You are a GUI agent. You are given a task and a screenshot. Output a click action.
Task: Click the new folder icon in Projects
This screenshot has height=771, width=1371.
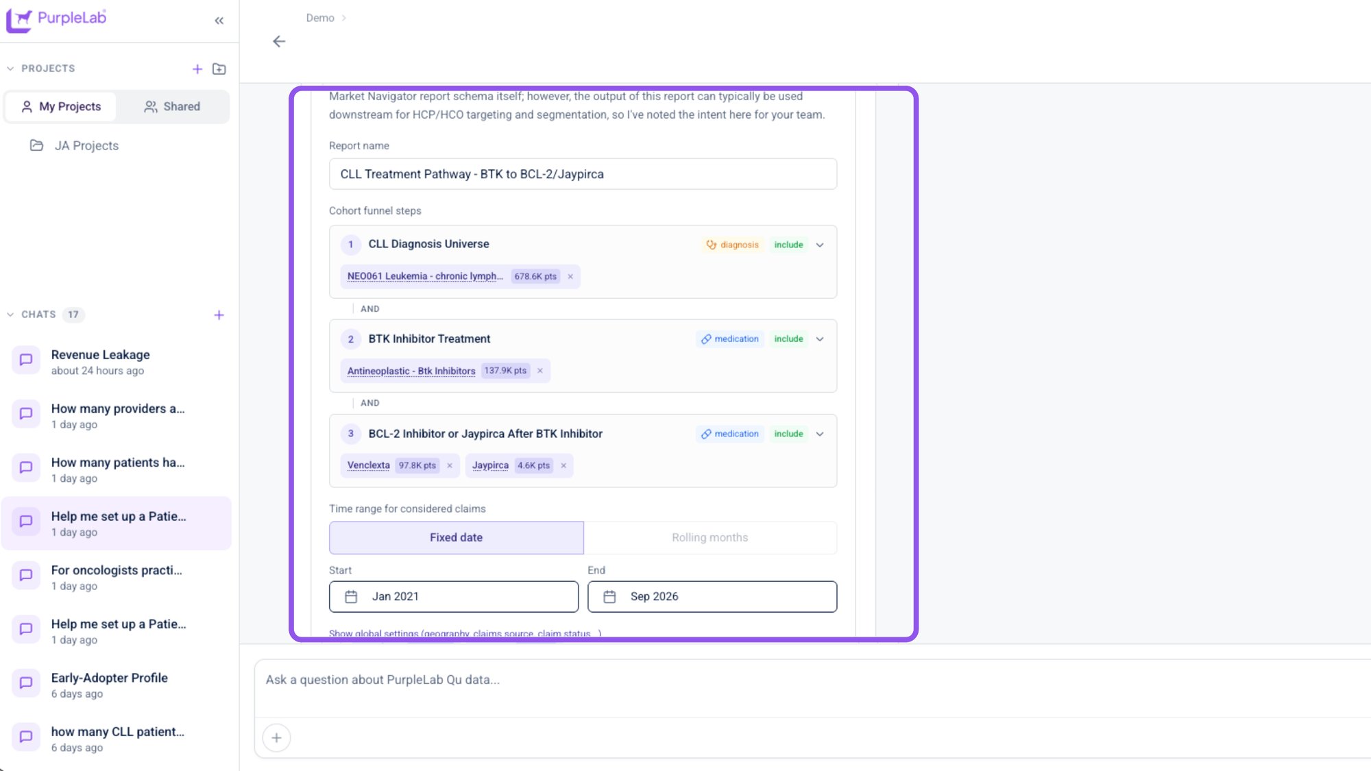[x=219, y=69]
